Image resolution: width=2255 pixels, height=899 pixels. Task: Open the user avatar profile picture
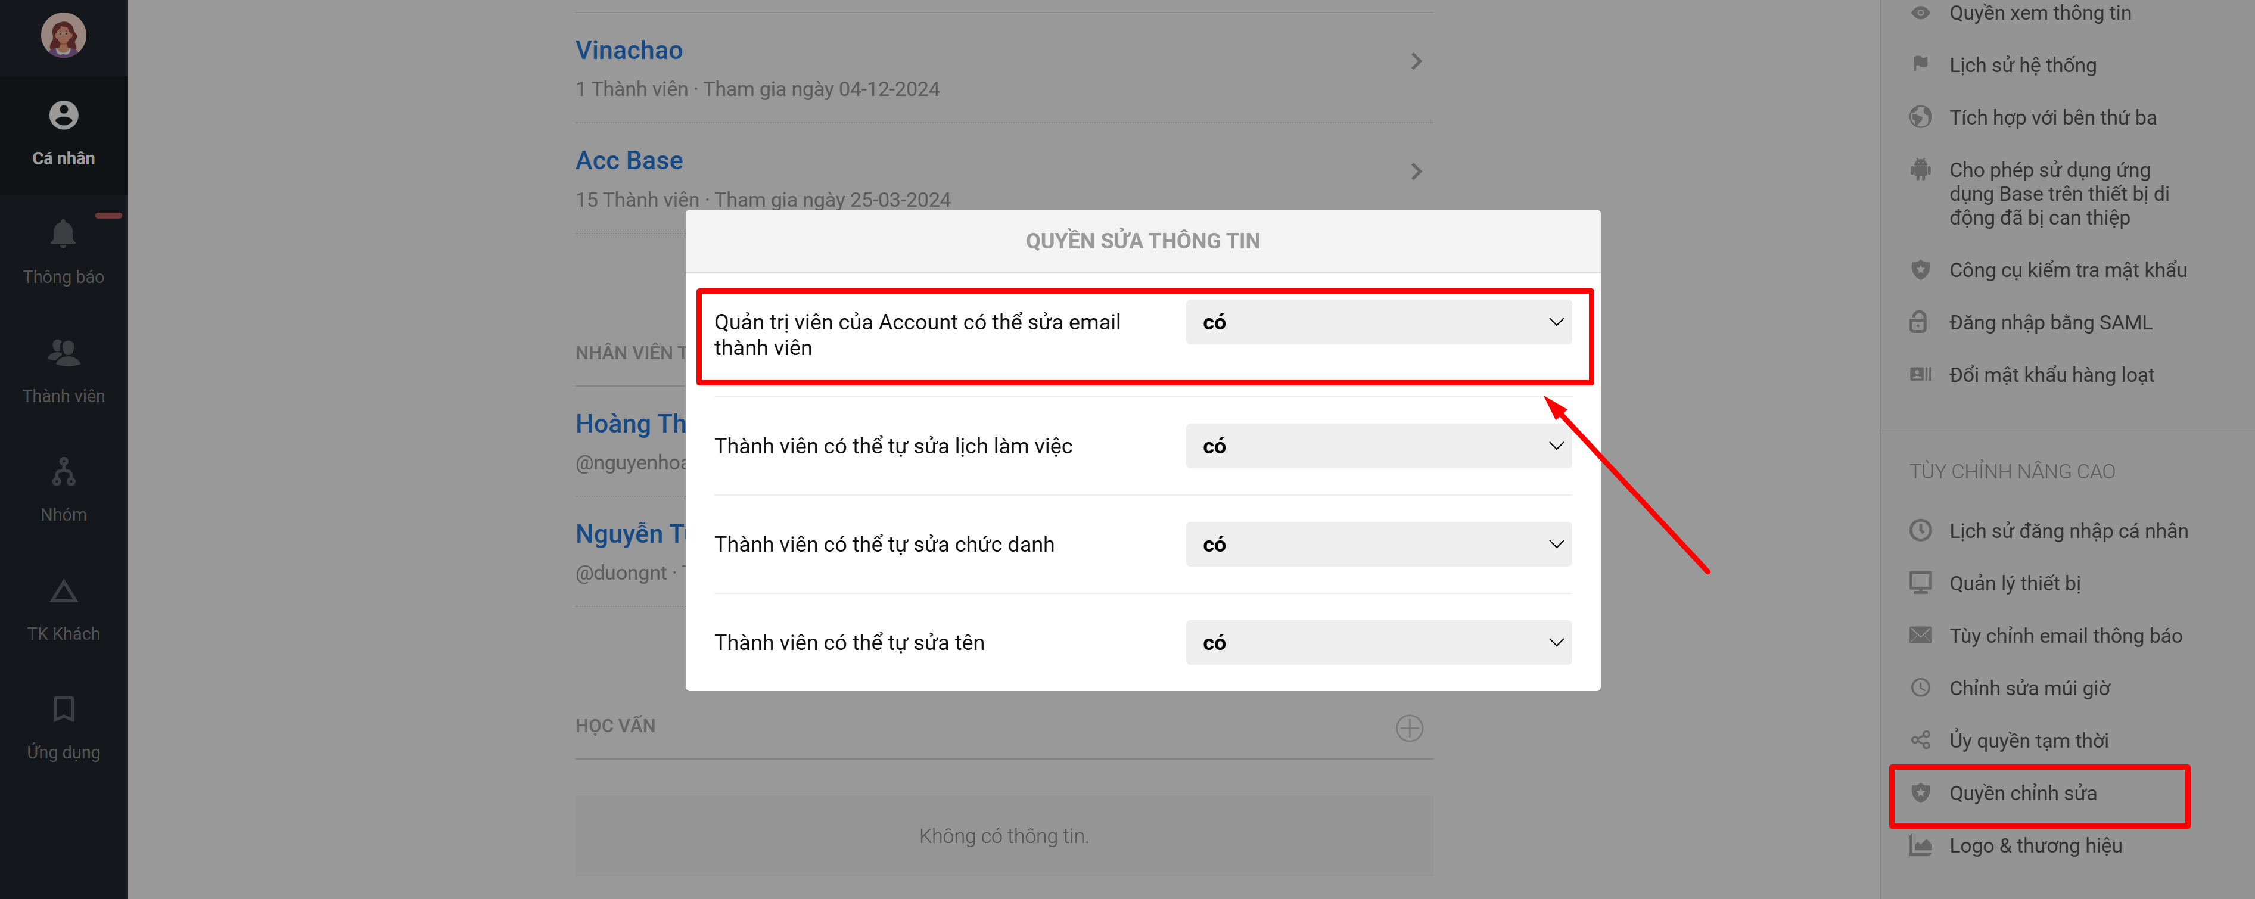pos(63,36)
